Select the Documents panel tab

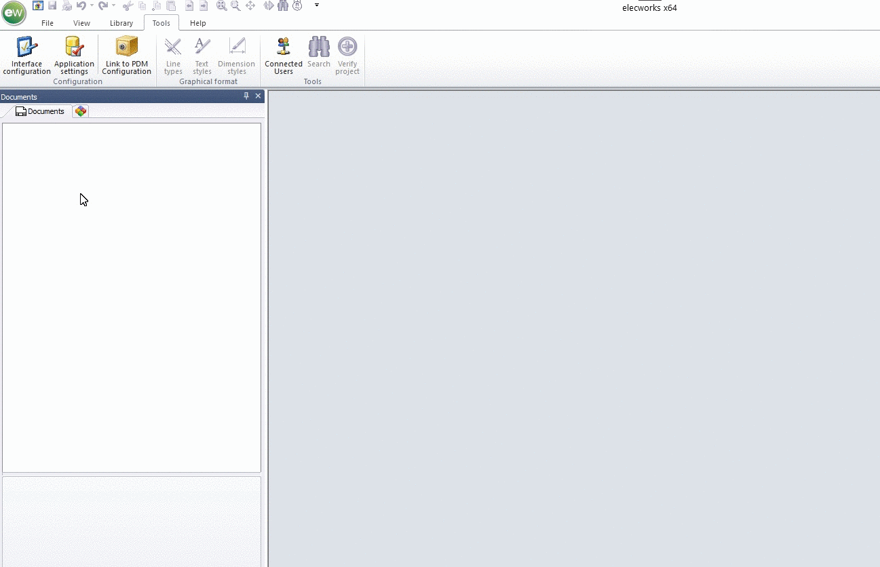pos(40,111)
